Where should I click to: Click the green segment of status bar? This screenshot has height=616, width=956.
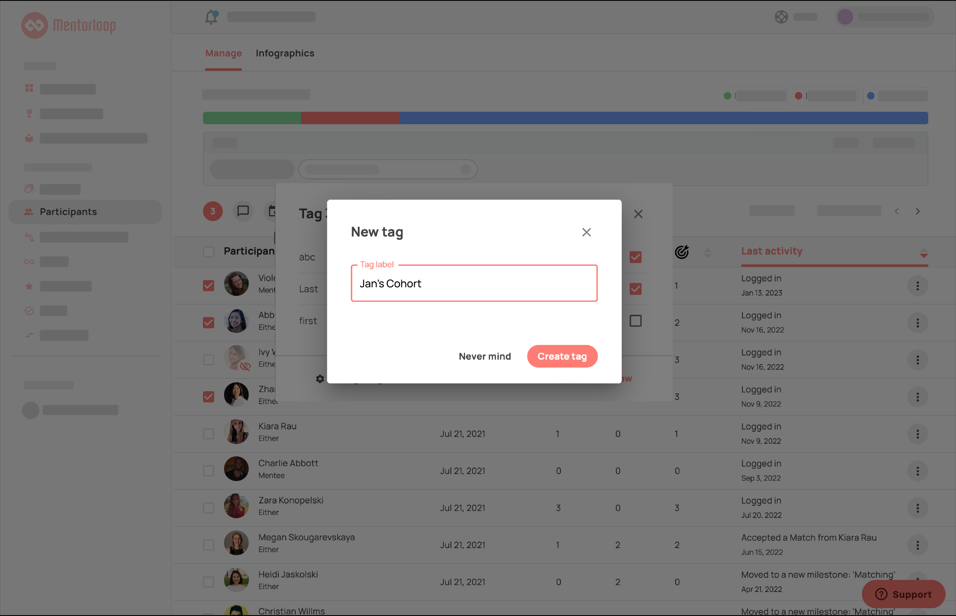pyautogui.click(x=252, y=118)
